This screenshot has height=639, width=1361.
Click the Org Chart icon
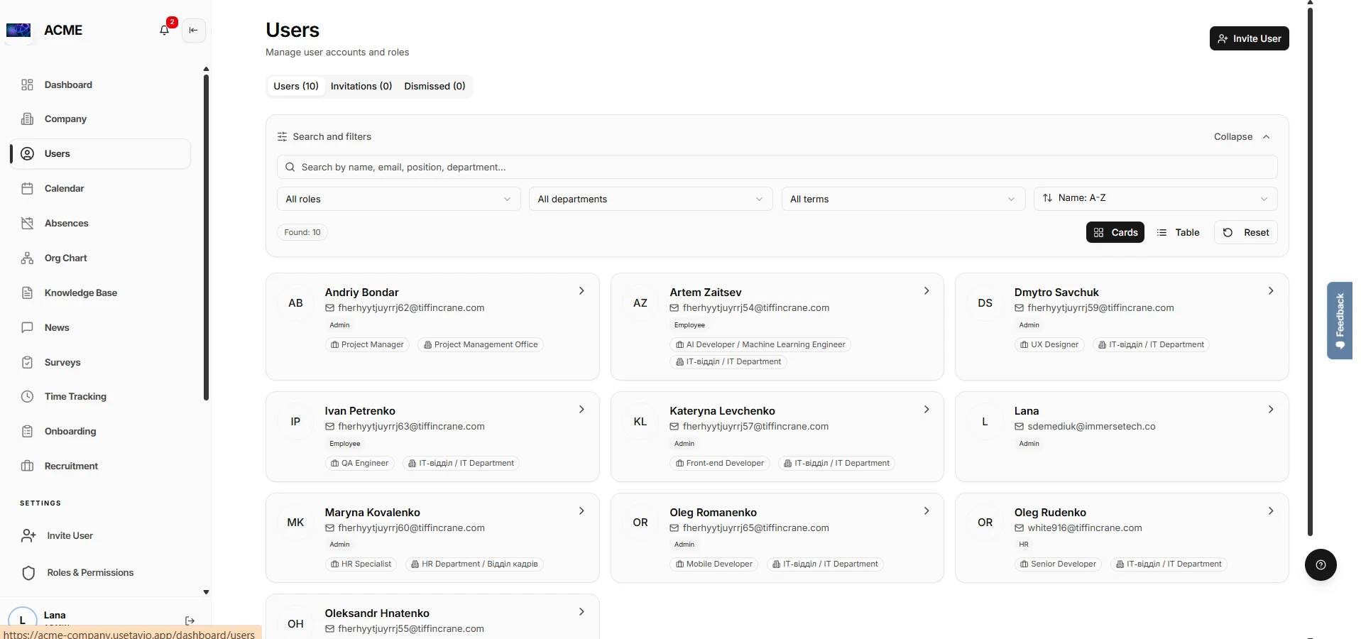[x=27, y=258]
